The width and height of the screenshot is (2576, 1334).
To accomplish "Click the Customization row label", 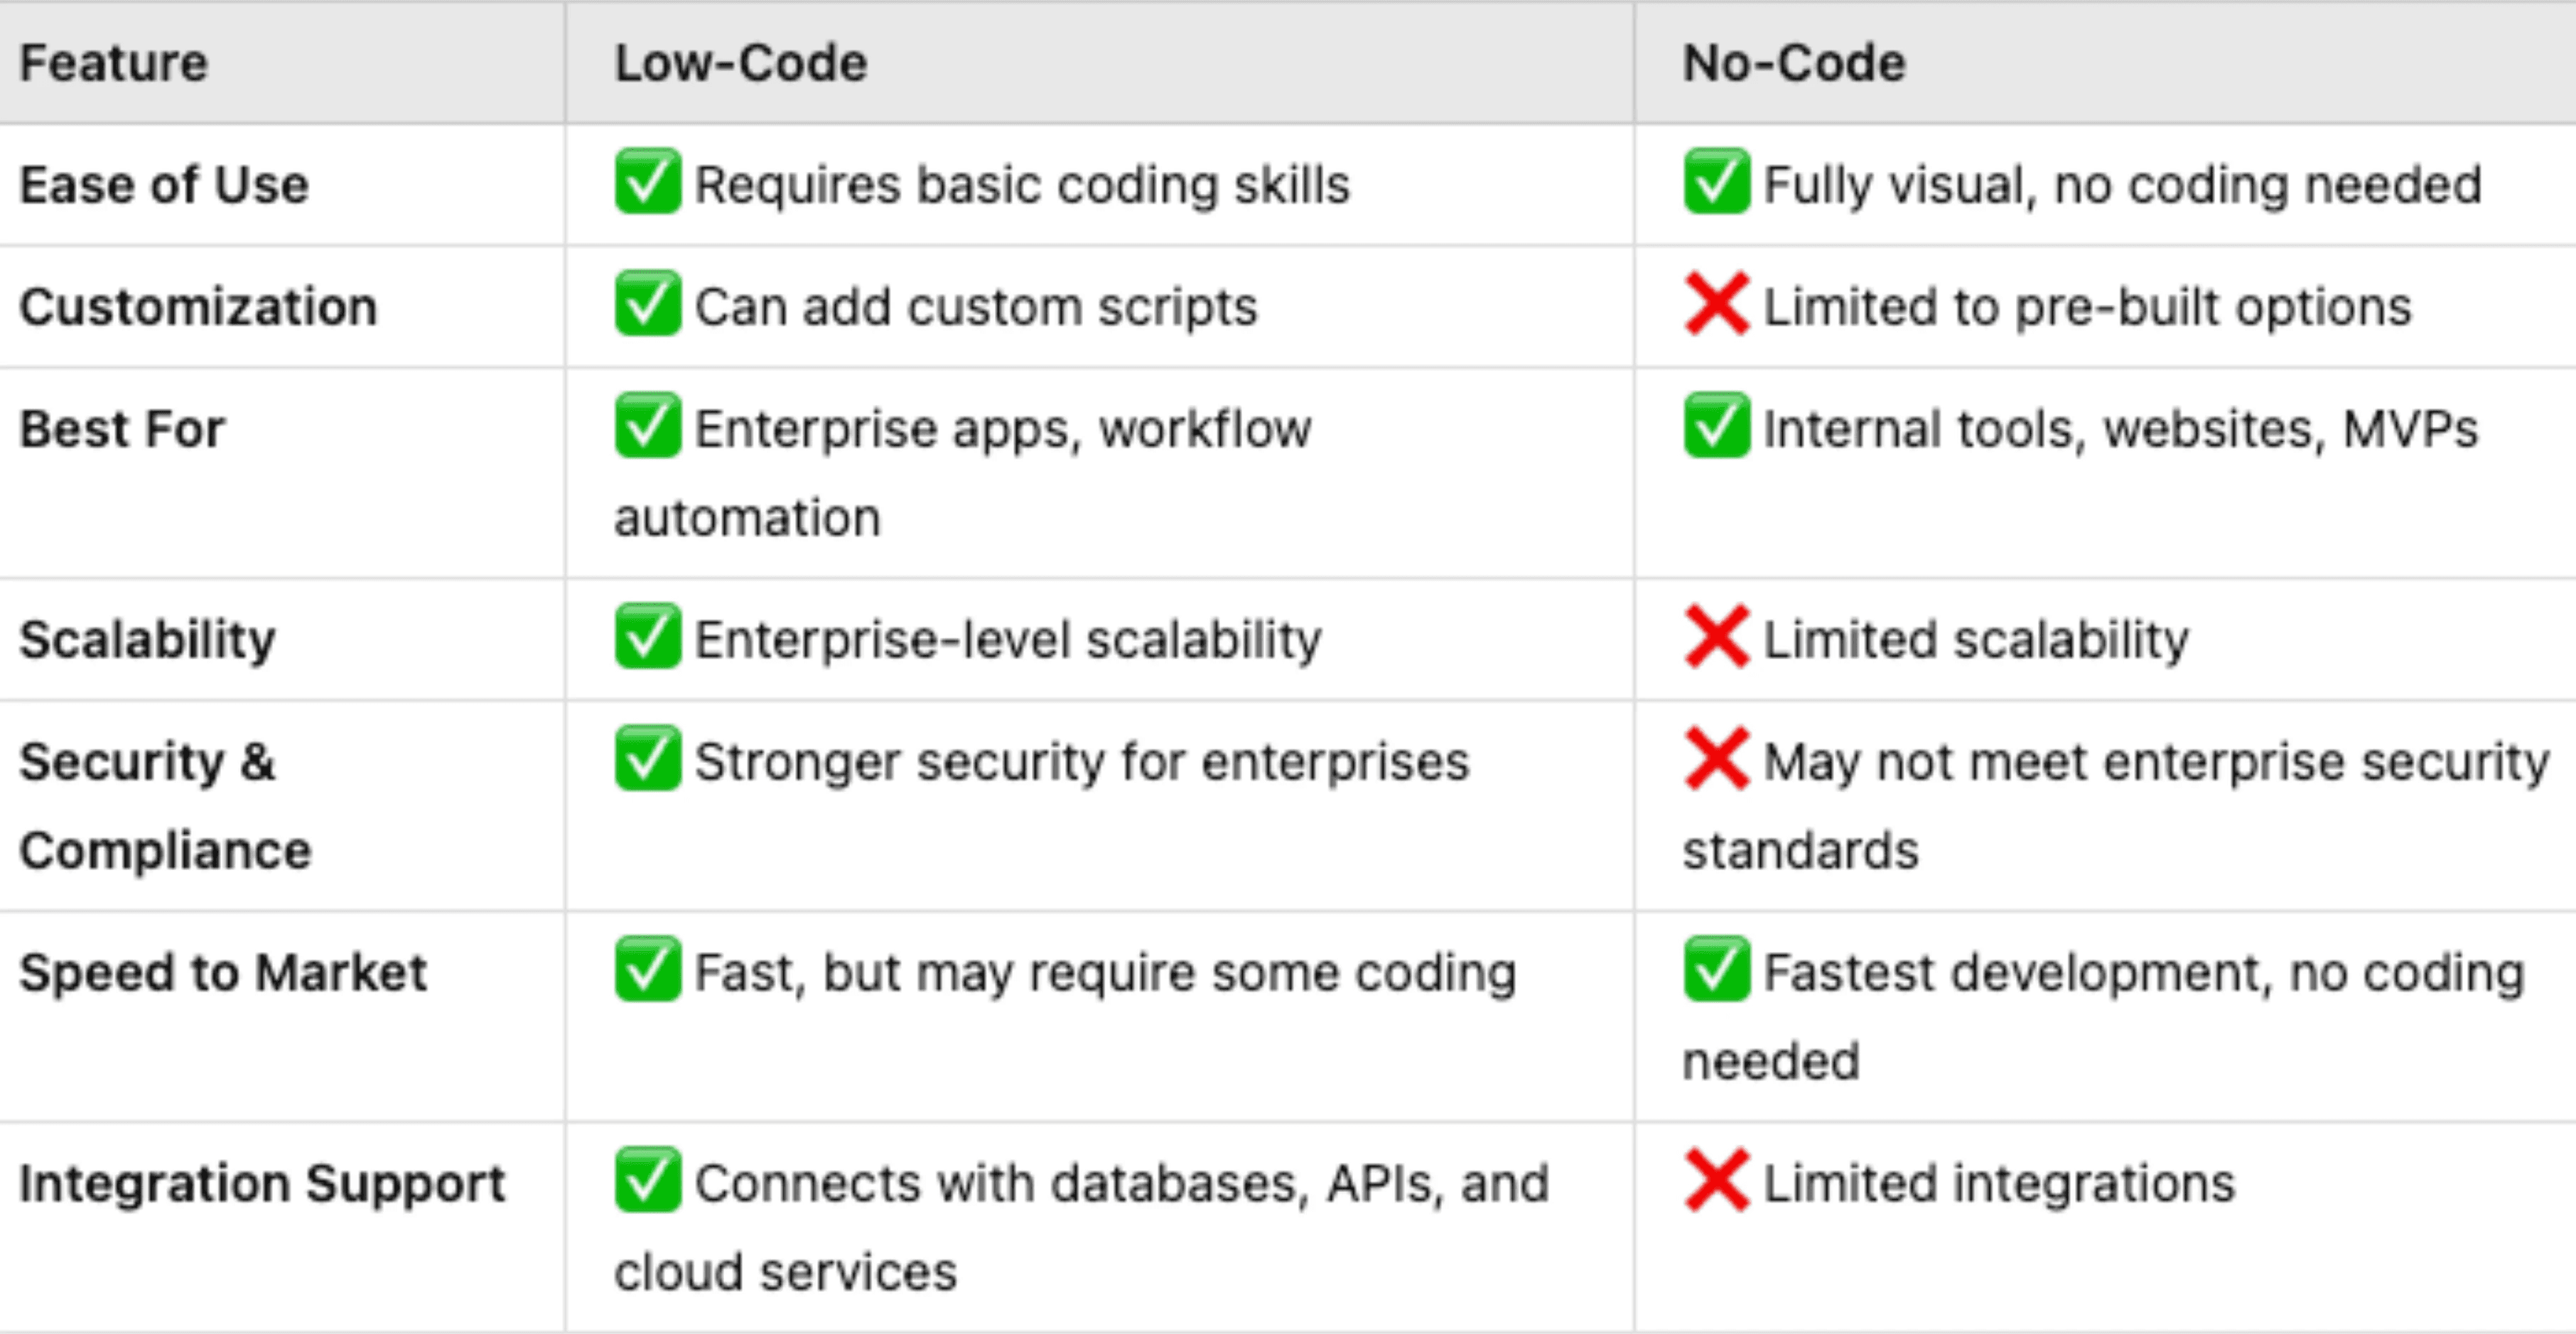I will pos(199,307).
